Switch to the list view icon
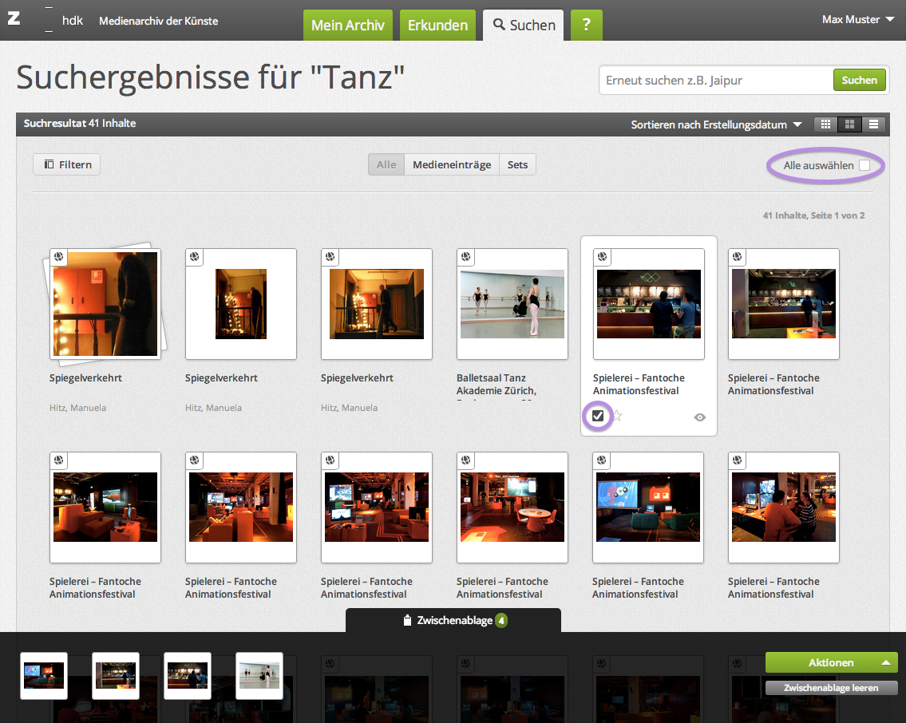Screen dimensions: 906x723 pos(874,124)
